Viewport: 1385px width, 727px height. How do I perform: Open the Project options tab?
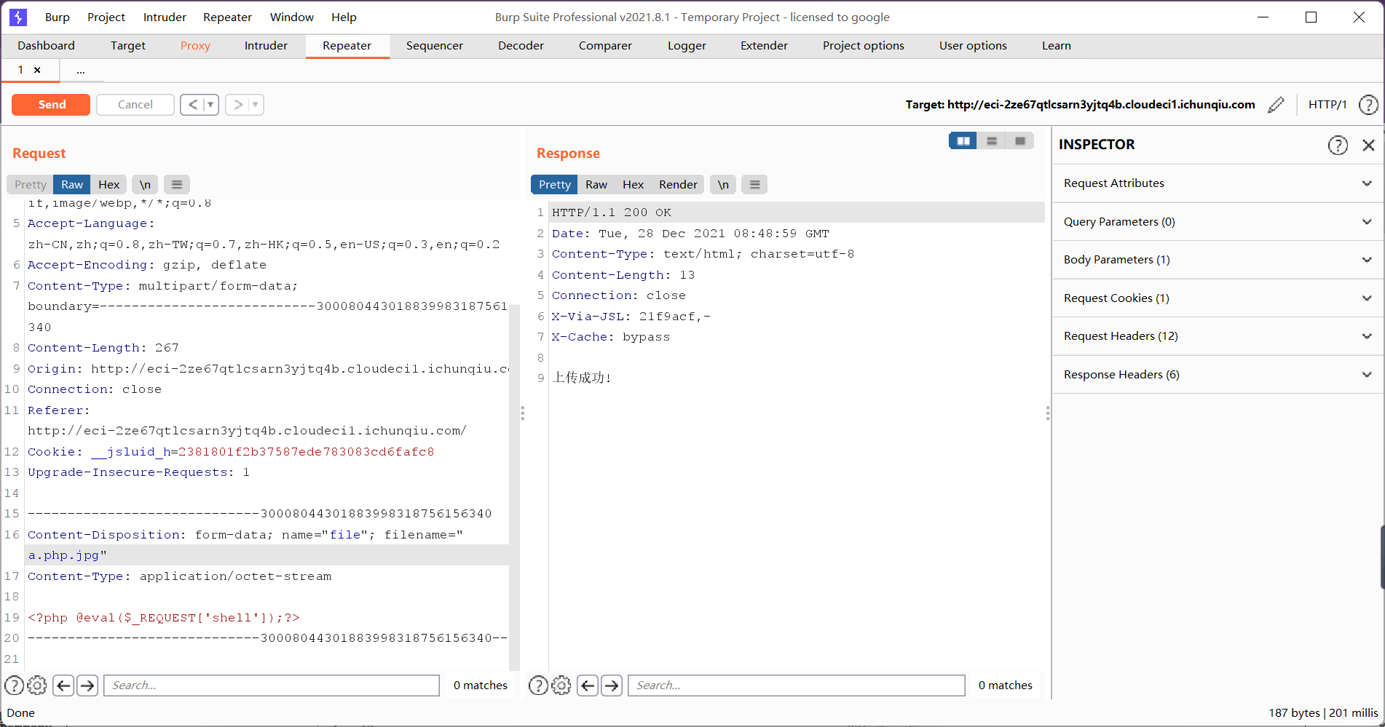(864, 46)
